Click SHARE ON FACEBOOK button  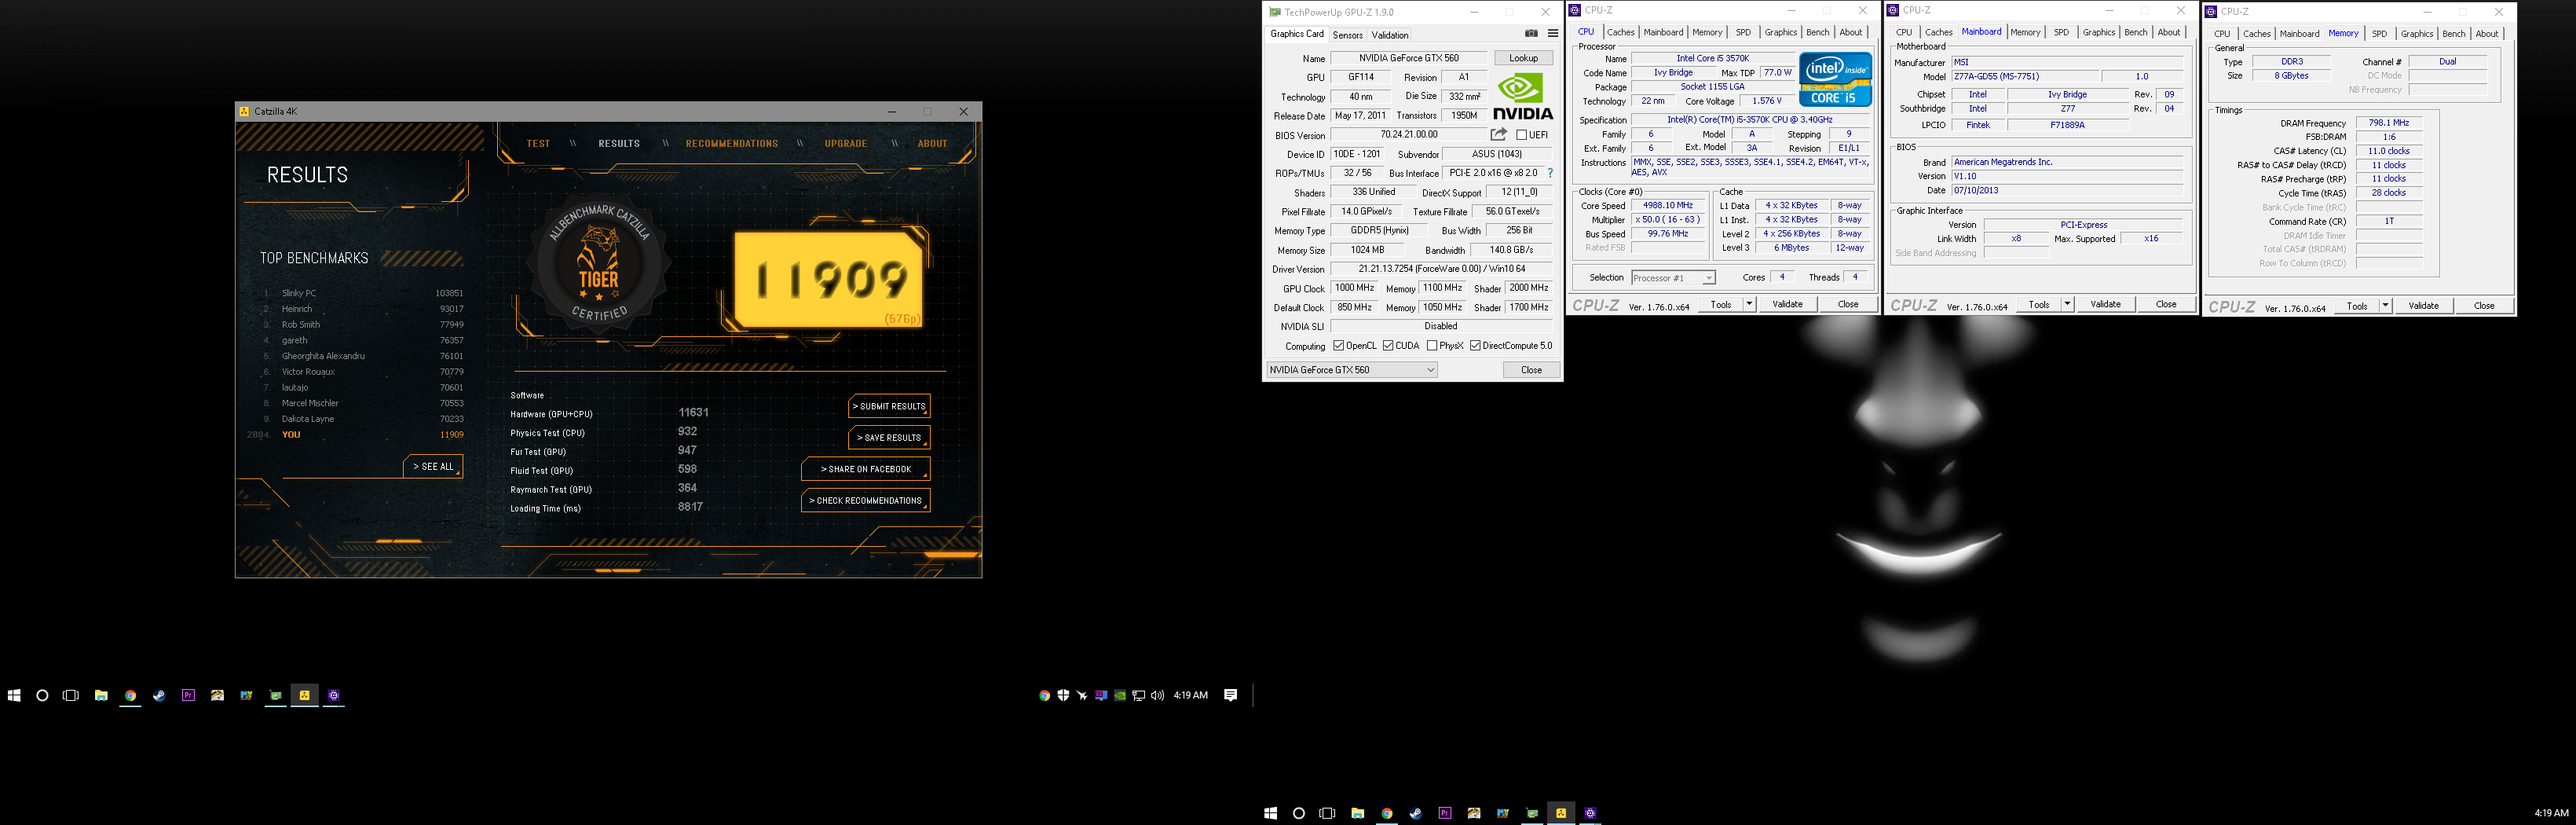click(x=866, y=469)
